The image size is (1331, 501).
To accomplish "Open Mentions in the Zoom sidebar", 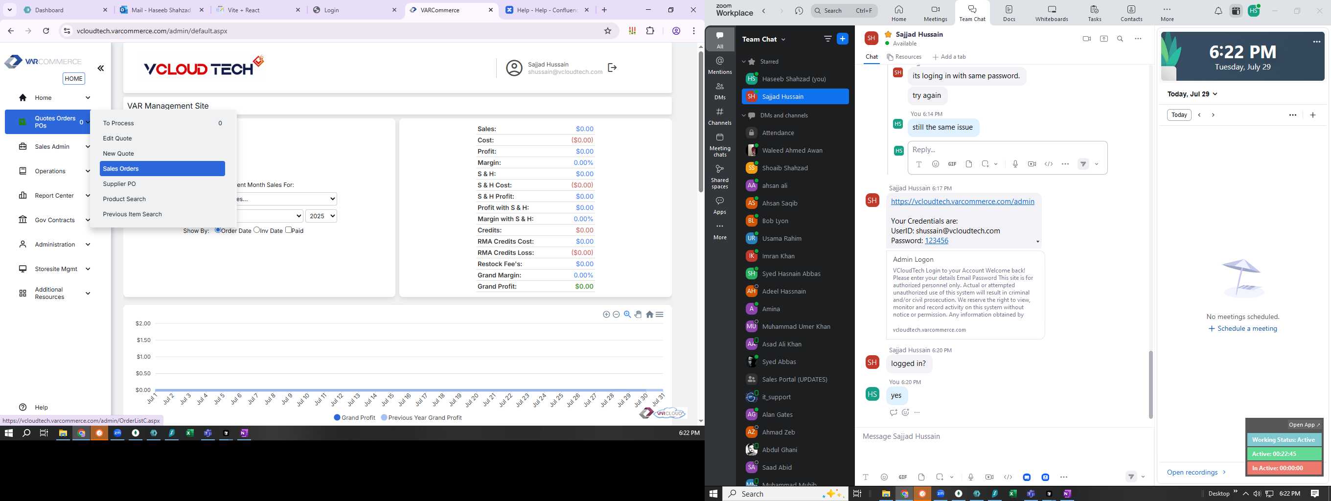I will [720, 66].
